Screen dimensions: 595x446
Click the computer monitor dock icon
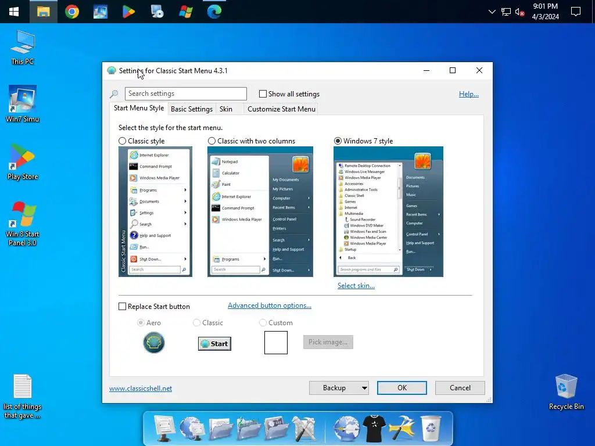point(164,428)
